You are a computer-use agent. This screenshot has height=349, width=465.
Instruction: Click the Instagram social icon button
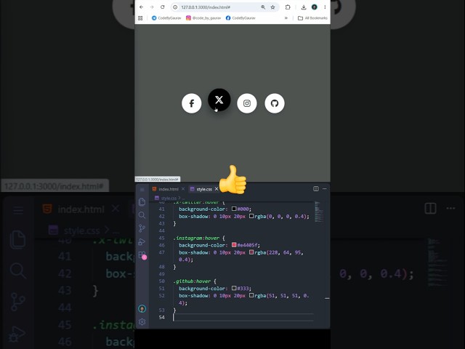(247, 103)
